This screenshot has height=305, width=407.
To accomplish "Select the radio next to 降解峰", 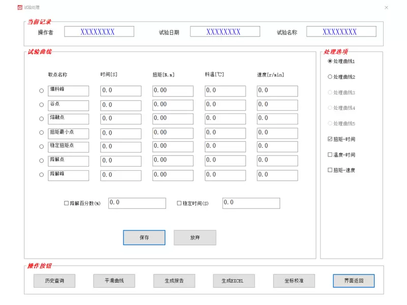I will [x=42, y=175].
